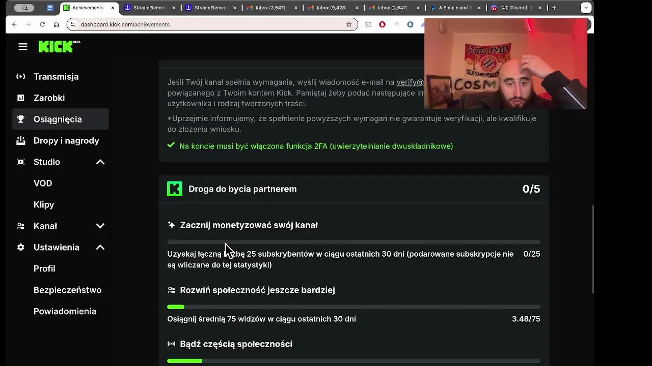Click the Osiągnij średnią 75 widzów text

pyautogui.click(x=261, y=319)
